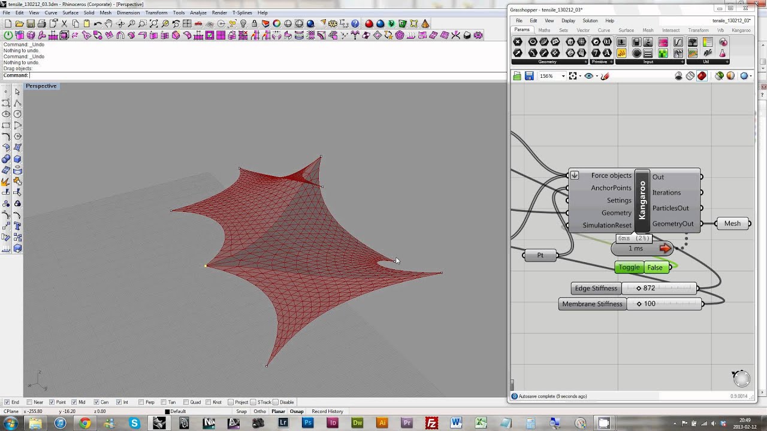The height and width of the screenshot is (431, 767).
Task: Click the Graph Mapper component icon
Action: click(x=678, y=42)
